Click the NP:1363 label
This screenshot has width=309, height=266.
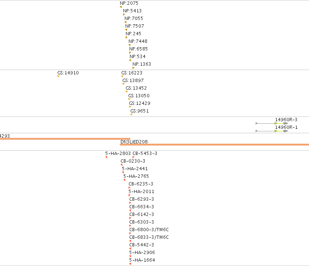tap(142, 64)
